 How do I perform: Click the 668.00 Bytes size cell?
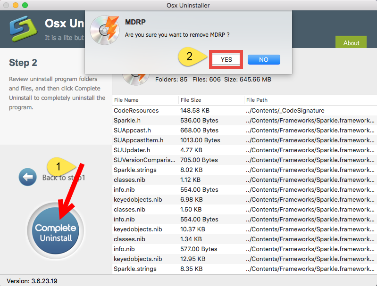[x=199, y=130]
